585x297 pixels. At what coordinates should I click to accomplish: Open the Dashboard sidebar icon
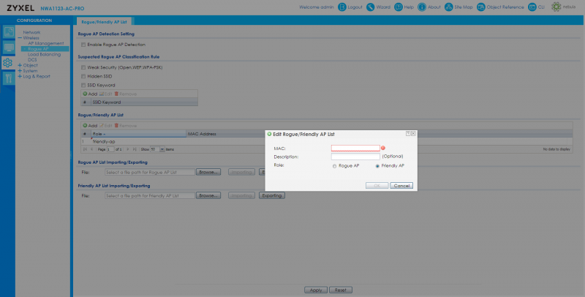[x=9, y=32]
